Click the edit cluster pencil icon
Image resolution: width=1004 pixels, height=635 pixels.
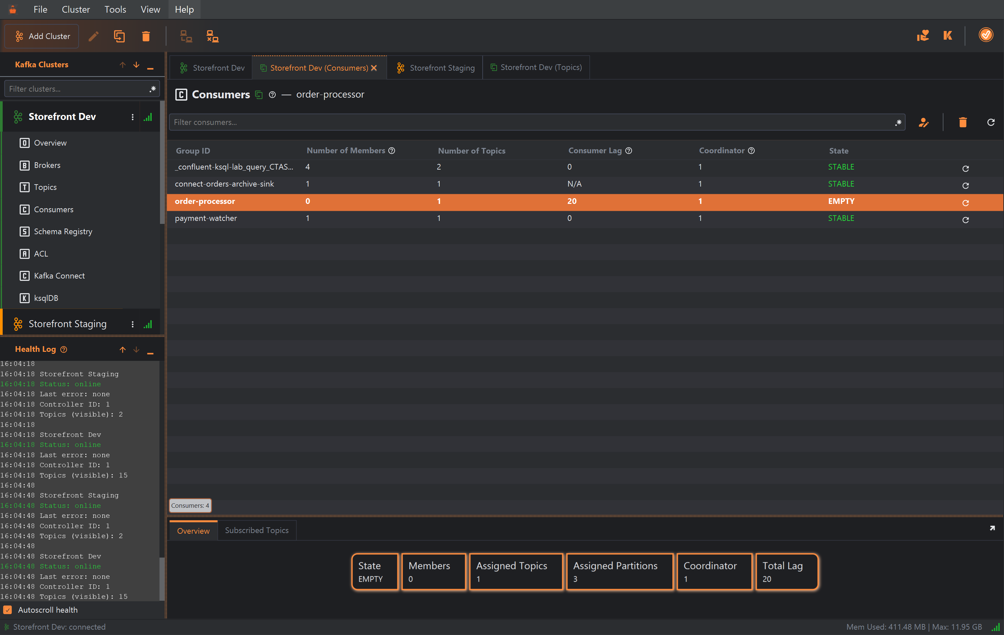pyautogui.click(x=93, y=36)
